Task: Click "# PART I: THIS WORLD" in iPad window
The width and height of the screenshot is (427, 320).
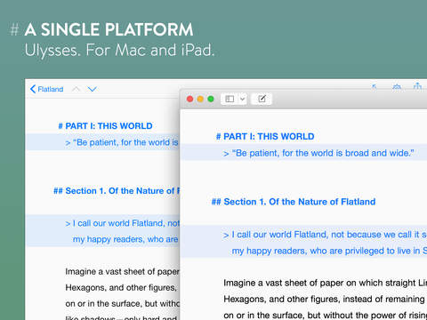Action: [x=106, y=126]
